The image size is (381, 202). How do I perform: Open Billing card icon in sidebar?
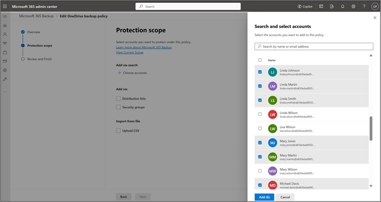click(5, 61)
